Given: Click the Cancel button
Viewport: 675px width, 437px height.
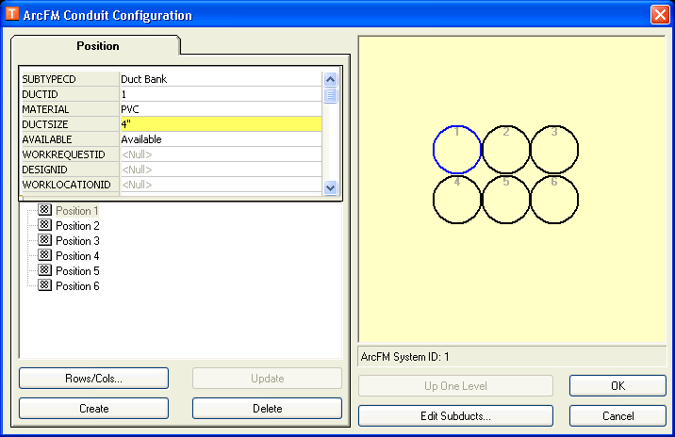Looking at the screenshot, I should click(617, 416).
